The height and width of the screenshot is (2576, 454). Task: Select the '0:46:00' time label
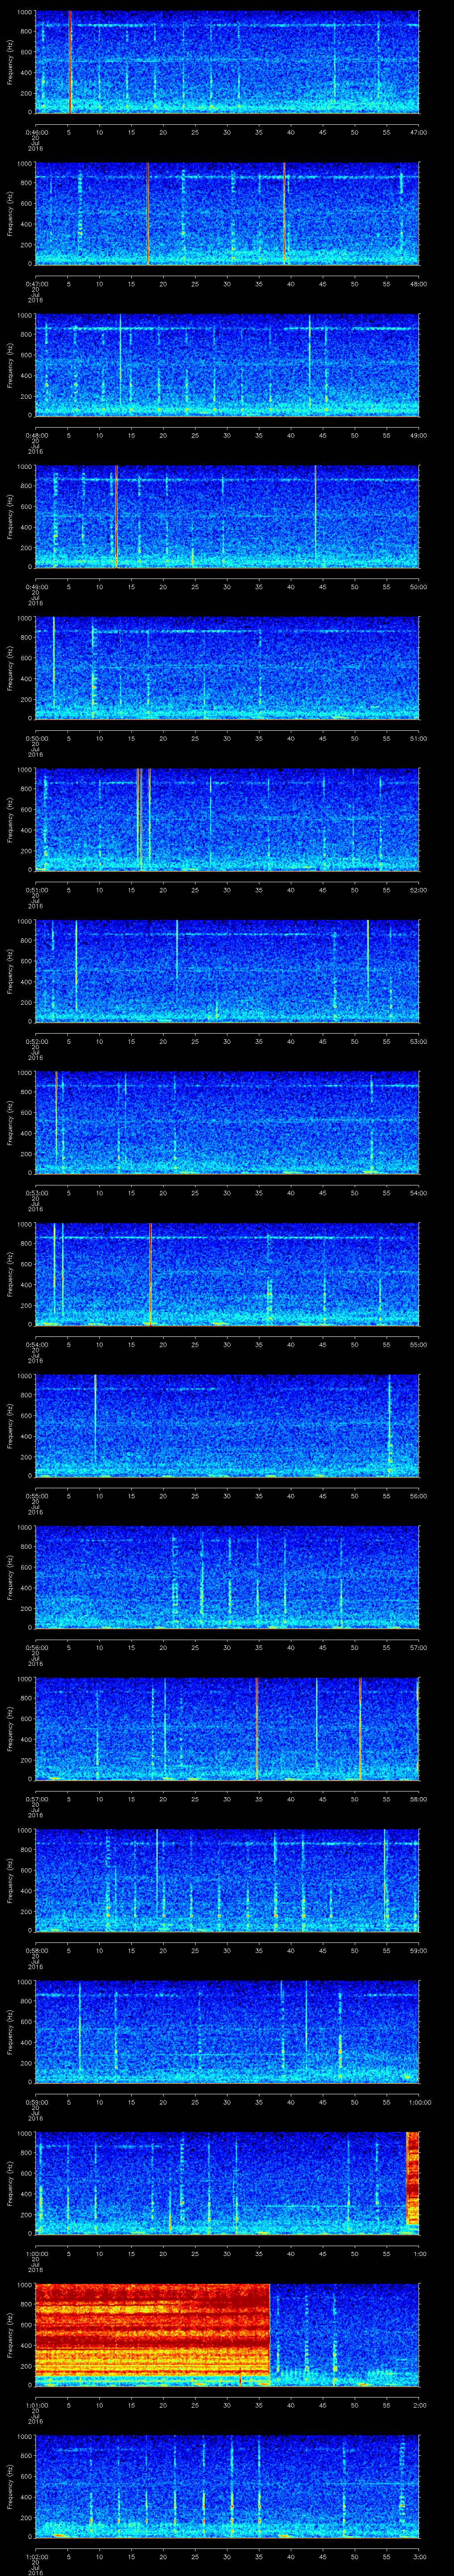click(x=36, y=132)
